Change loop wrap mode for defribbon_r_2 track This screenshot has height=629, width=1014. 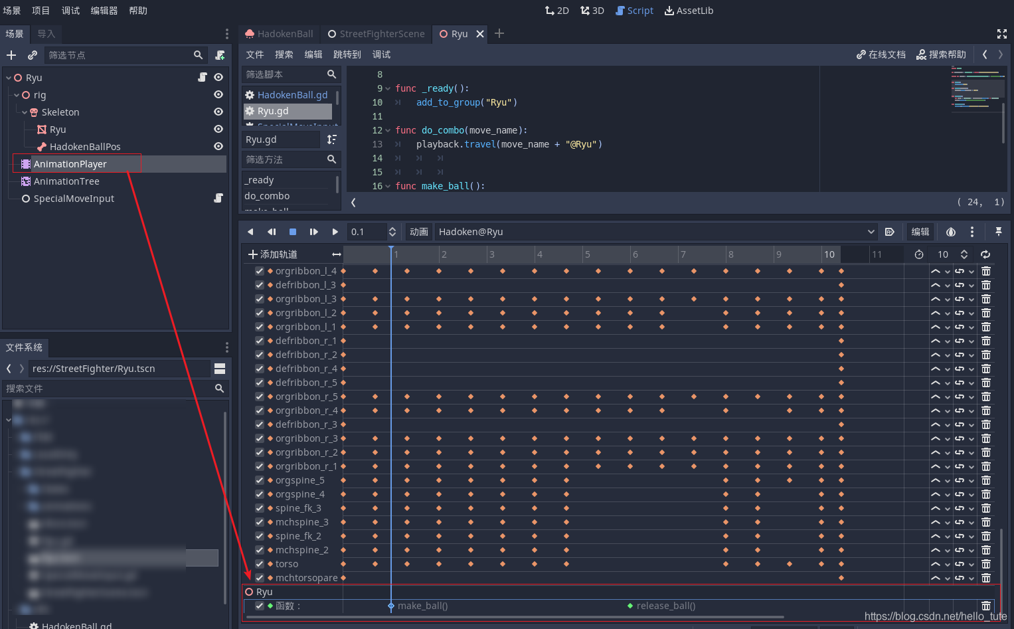960,355
